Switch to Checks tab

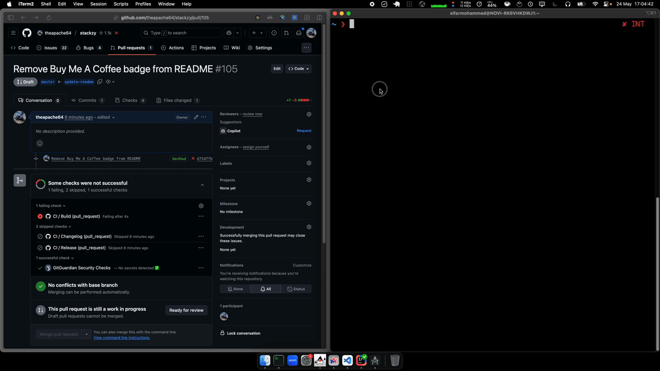coord(130,100)
